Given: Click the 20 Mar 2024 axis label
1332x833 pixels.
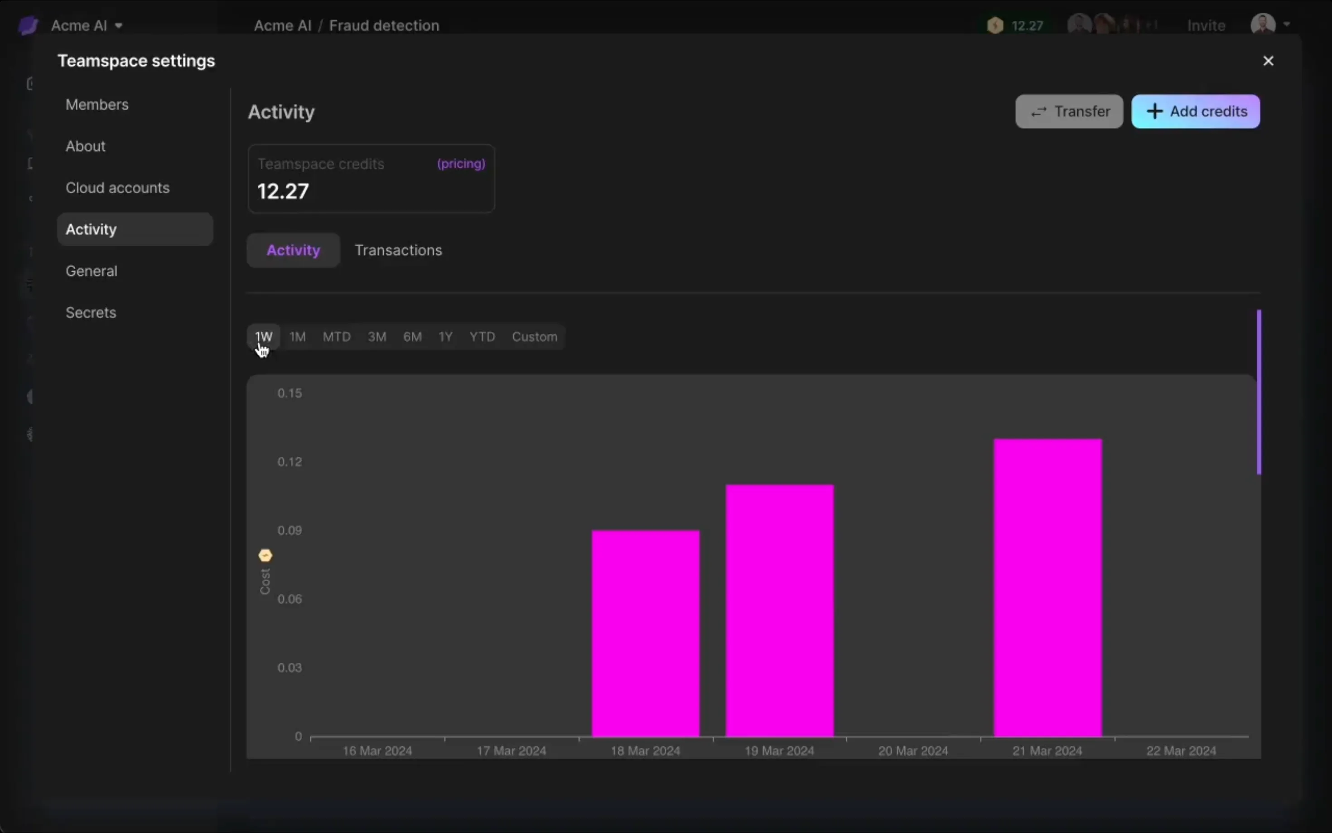Looking at the screenshot, I should point(913,750).
